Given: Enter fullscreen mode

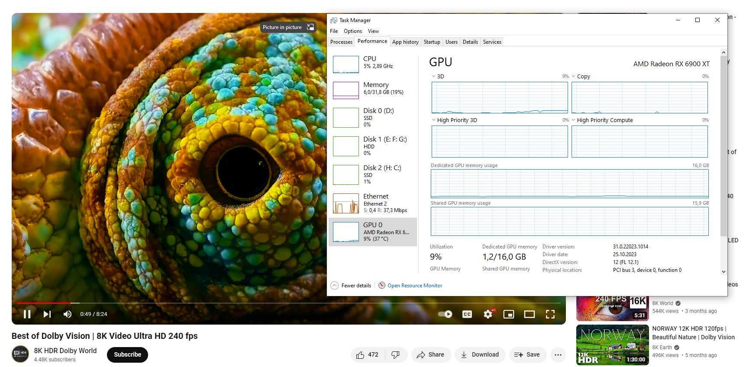Looking at the screenshot, I should click(550, 314).
